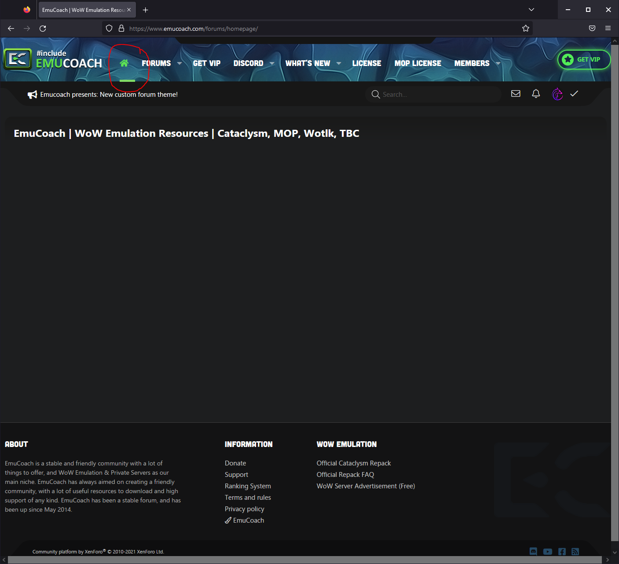The image size is (619, 564).
Task: Click the green GET VIP button
Action: tap(584, 59)
